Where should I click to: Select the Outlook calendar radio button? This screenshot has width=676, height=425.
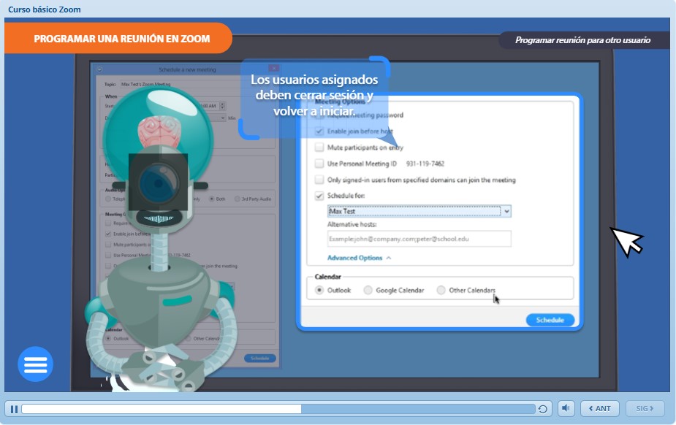(x=319, y=290)
